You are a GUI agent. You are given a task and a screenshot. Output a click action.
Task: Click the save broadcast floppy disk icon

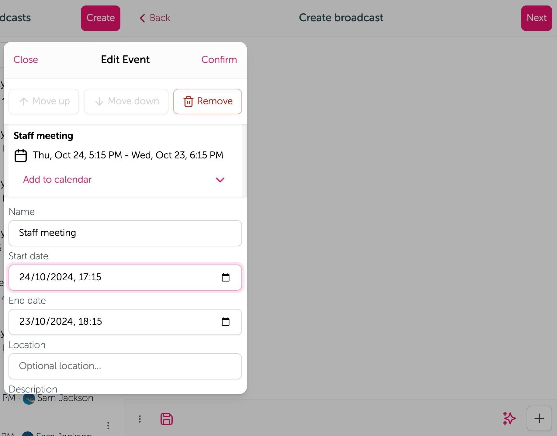(x=166, y=419)
